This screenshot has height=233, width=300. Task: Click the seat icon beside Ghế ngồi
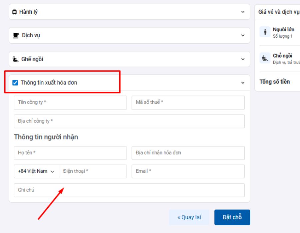coord(15,59)
